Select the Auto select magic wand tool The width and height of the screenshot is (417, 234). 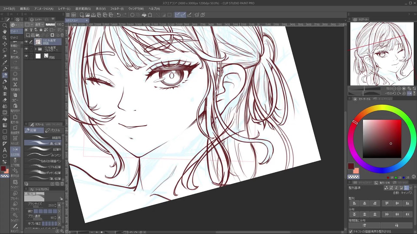coord(5,57)
